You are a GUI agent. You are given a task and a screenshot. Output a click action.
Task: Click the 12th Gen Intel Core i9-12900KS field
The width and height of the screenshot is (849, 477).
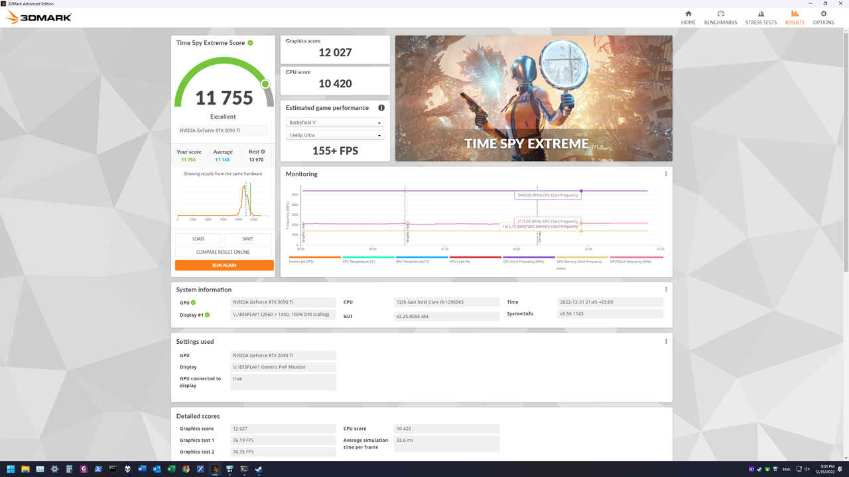pos(446,302)
